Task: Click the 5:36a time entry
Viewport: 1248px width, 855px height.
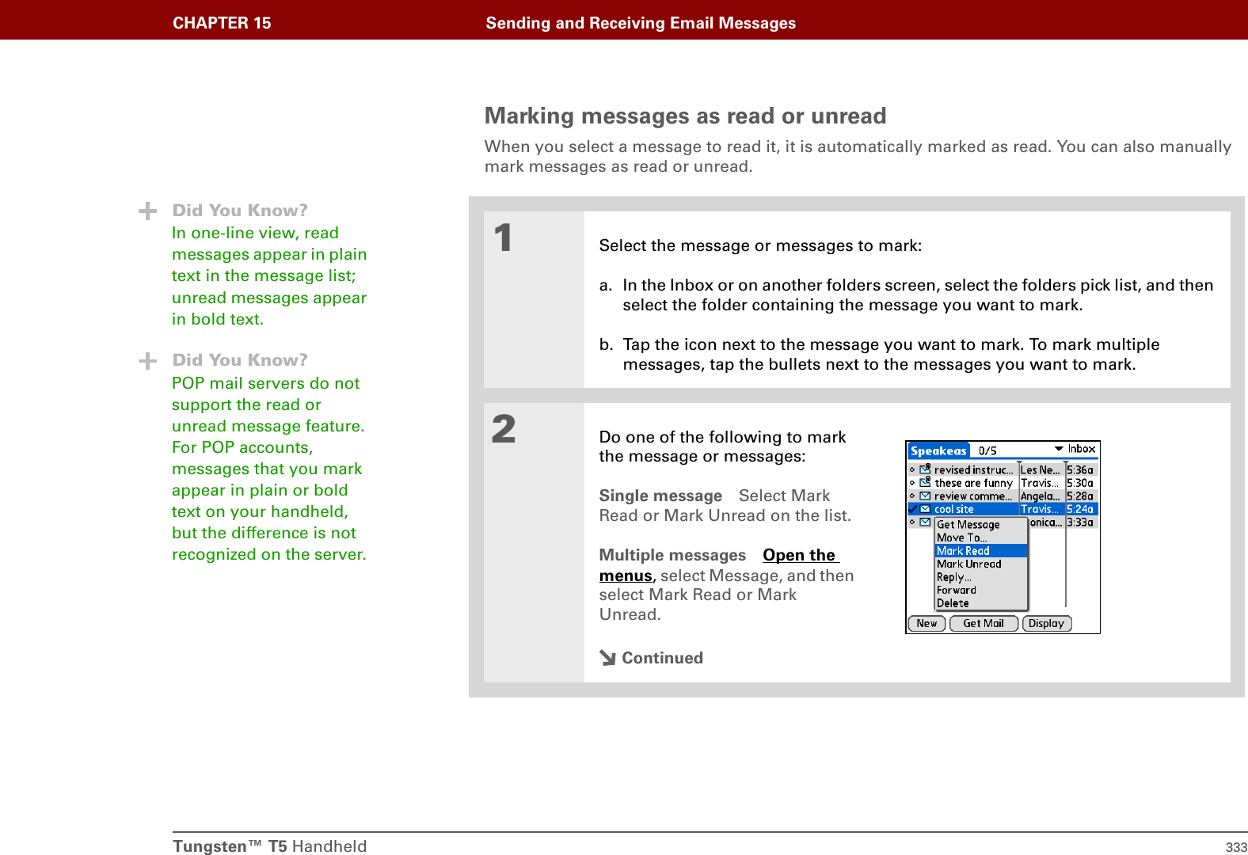Action: point(1080,470)
